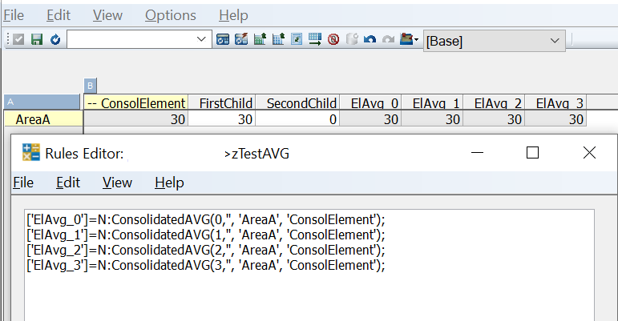Save the view using the green floppy disk icon
This screenshot has width=618, height=321.
[x=37, y=39]
